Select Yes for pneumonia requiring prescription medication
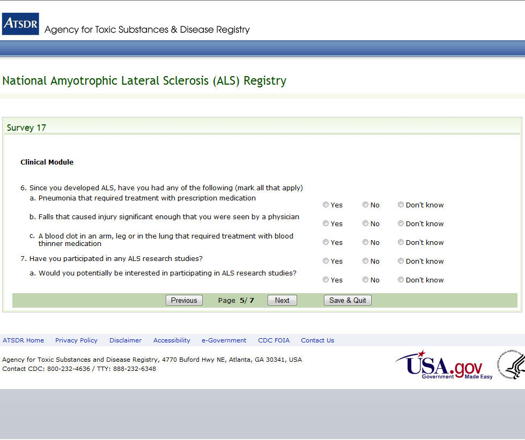525x440 pixels. [326, 205]
